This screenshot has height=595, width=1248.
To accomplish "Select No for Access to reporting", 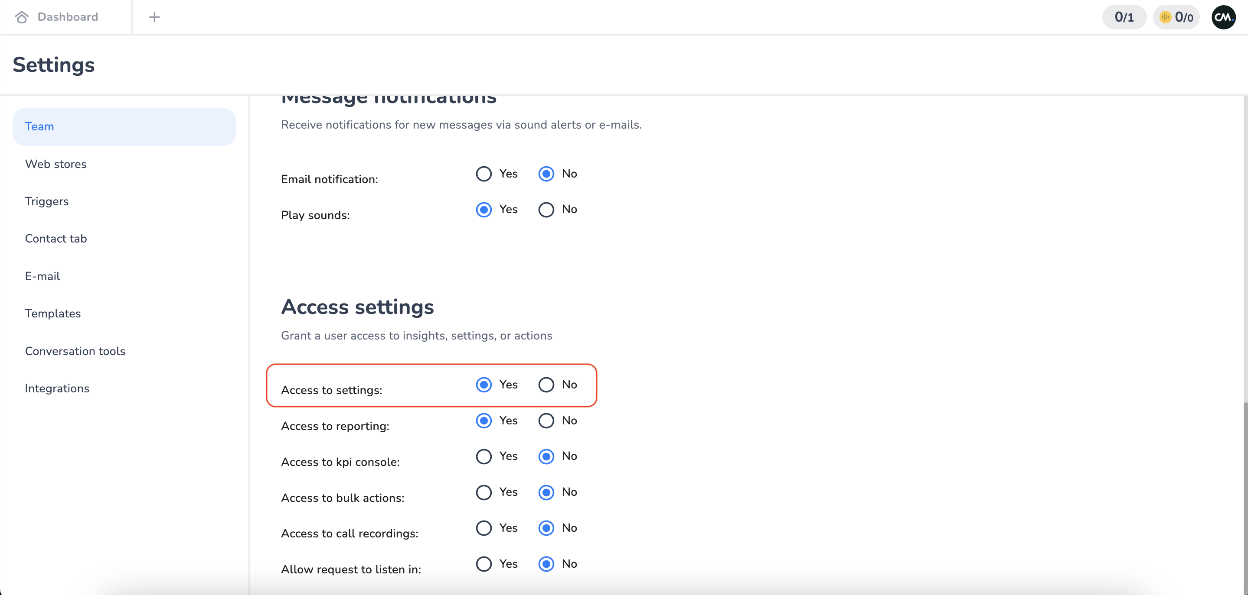I will click(x=546, y=421).
